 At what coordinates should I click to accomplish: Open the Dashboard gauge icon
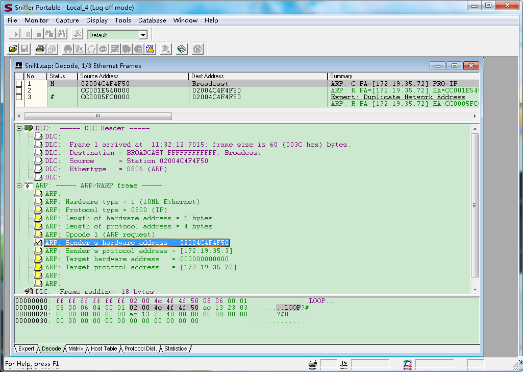(x=68, y=49)
